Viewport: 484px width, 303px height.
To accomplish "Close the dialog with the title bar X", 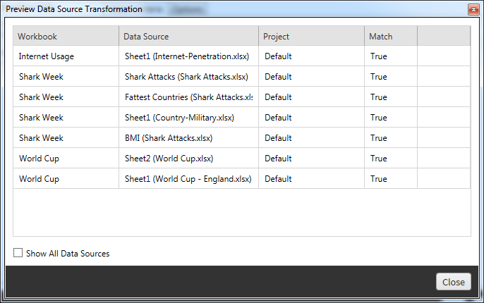I will [x=473, y=9].
